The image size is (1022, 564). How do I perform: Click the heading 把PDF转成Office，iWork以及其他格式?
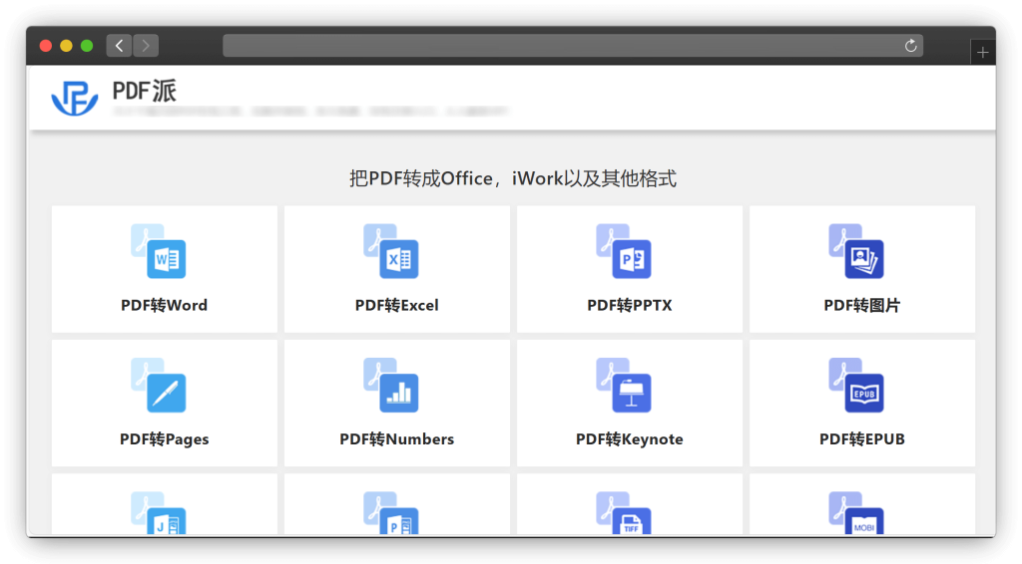pyautogui.click(x=513, y=178)
